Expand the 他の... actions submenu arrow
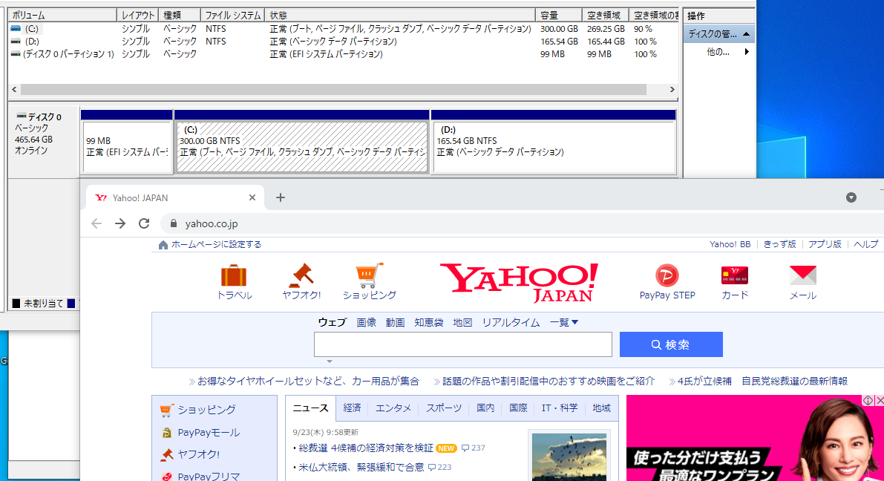This screenshot has height=481, width=884. [x=747, y=52]
